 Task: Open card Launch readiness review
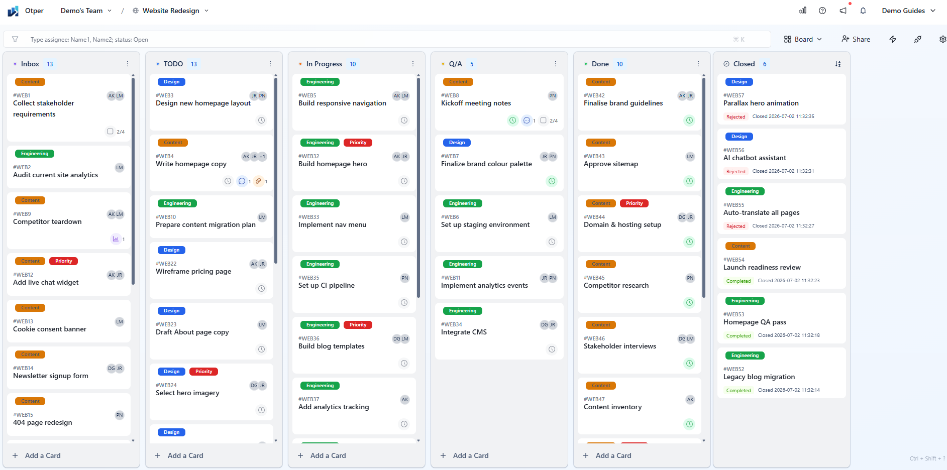click(782, 264)
